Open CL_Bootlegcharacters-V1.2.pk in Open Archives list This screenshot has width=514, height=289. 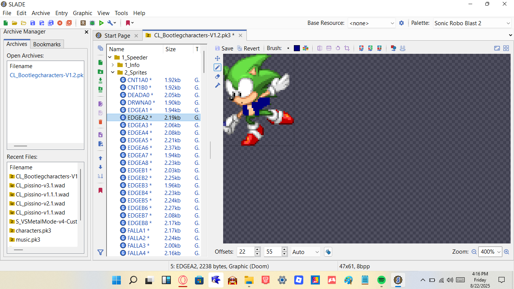[x=47, y=75]
